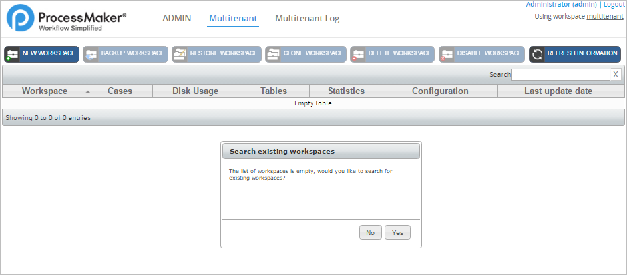Click the Logout link
The image size is (627, 275).
(614, 4)
